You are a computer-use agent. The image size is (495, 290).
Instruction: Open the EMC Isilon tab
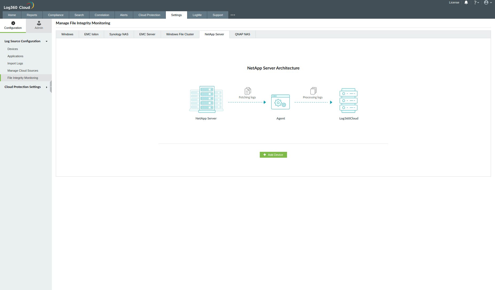click(x=91, y=34)
